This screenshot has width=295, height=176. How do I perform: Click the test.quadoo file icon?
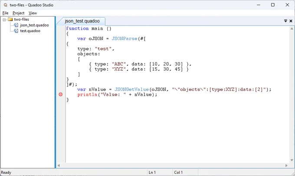(16, 31)
